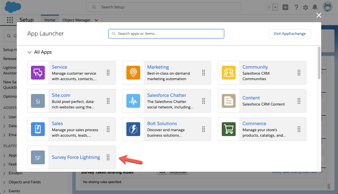Screen dimensions: 338x194
Task: Click the favorites star icon
Action: (269, 7)
